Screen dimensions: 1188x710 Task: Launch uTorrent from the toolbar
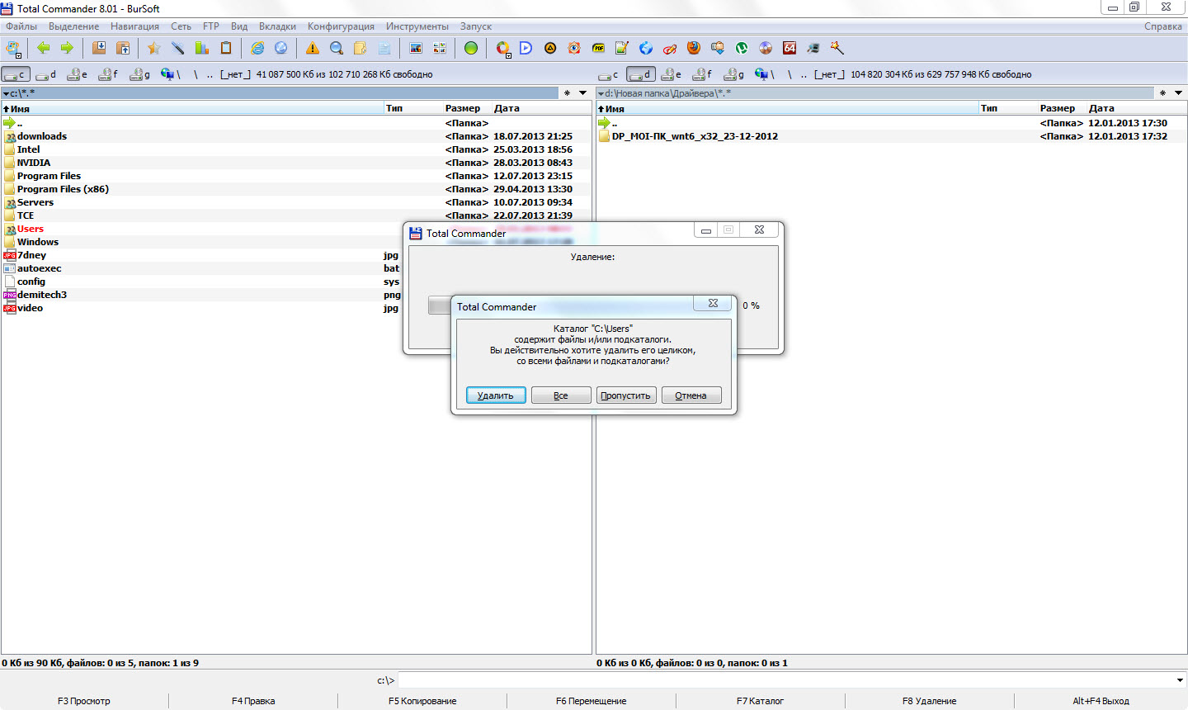coord(742,48)
